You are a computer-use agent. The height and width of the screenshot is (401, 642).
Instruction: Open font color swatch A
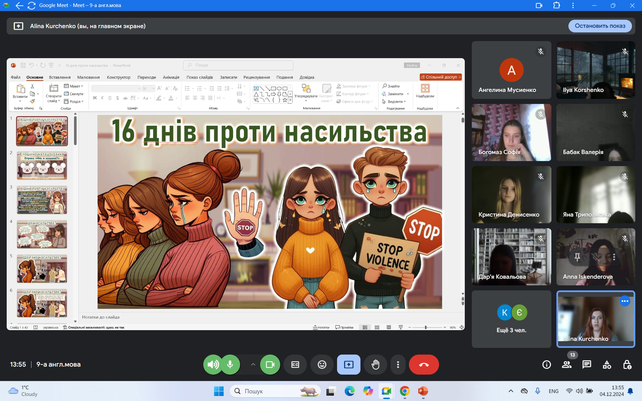point(171,98)
